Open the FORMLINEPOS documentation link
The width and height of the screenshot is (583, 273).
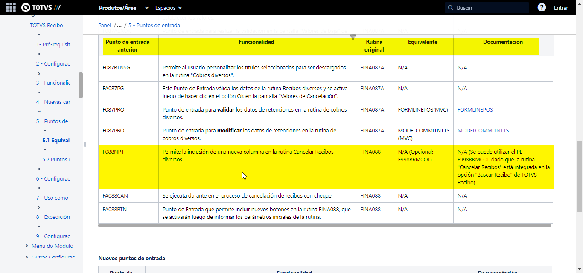click(x=475, y=110)
